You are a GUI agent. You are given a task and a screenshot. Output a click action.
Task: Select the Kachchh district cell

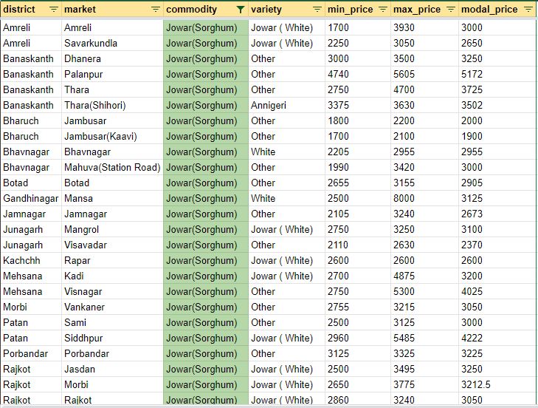(x=21, y=260)
